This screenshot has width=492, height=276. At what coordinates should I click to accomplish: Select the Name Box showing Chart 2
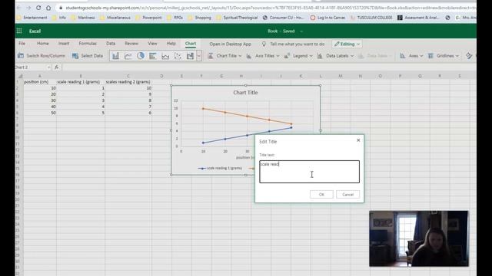click(31, 67)
